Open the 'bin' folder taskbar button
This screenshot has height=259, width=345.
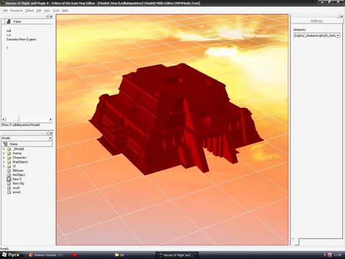(x=119, y=255)
